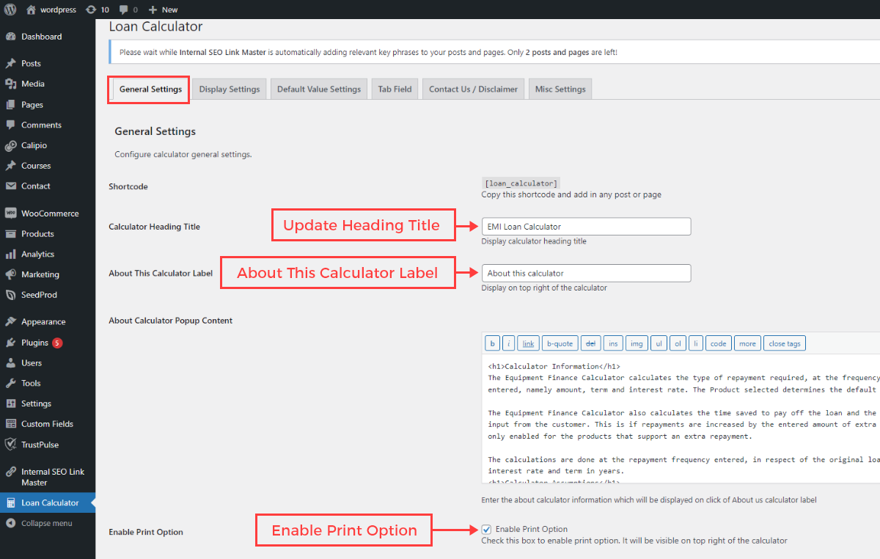Click the bold 'b' editor button

(x=492, y=343)
